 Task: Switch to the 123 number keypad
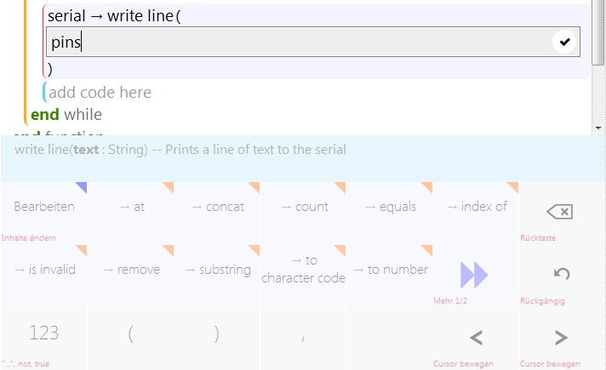tap(44, 333)
